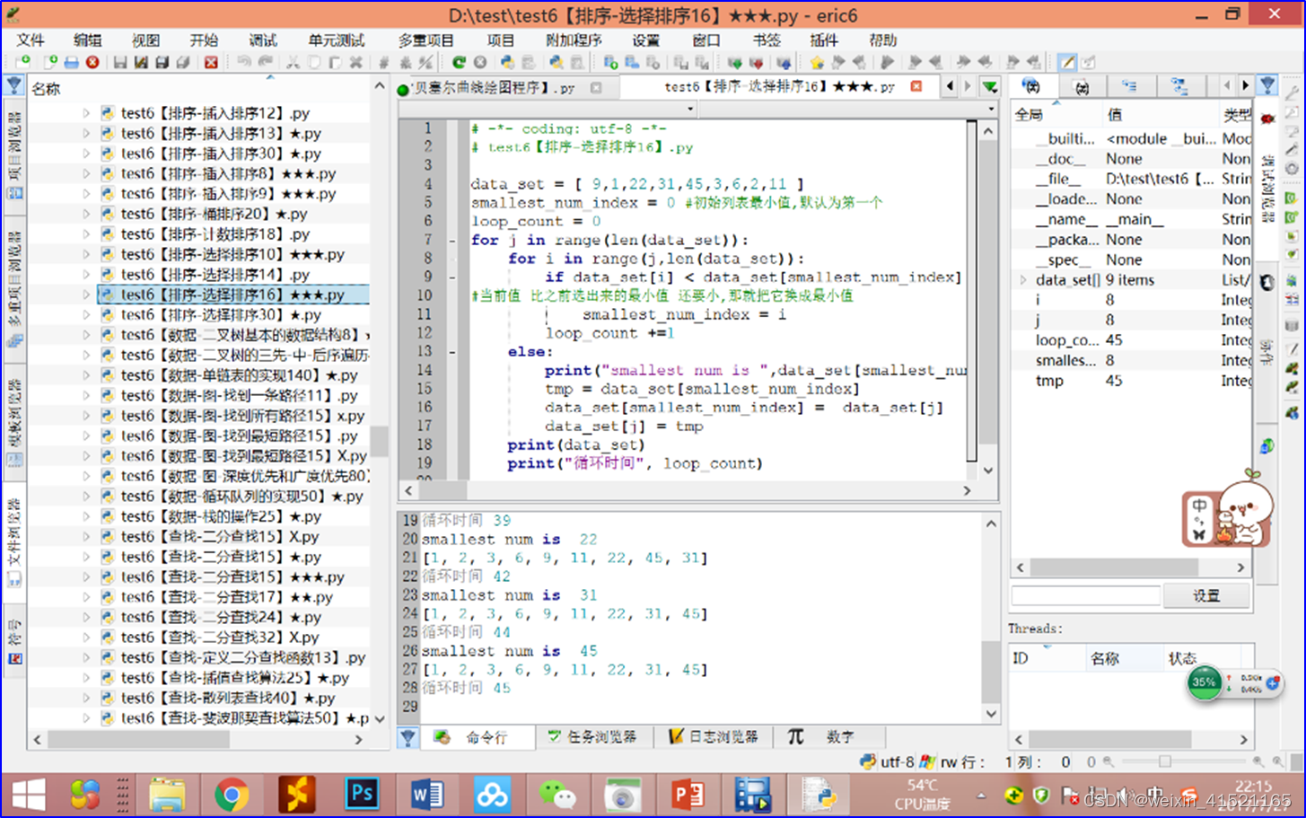
Task: Toggle the bottom panel filter funnel button
Action: [x=408, y=737]
